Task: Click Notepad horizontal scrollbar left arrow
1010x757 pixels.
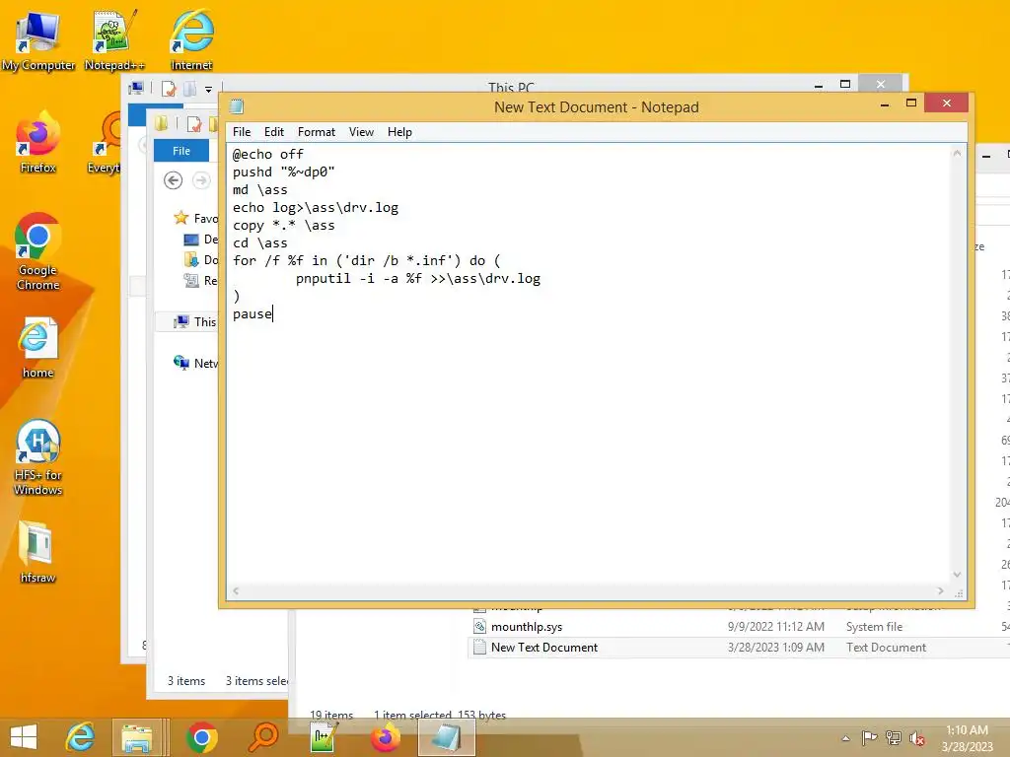Action: (x=236, y=591)
